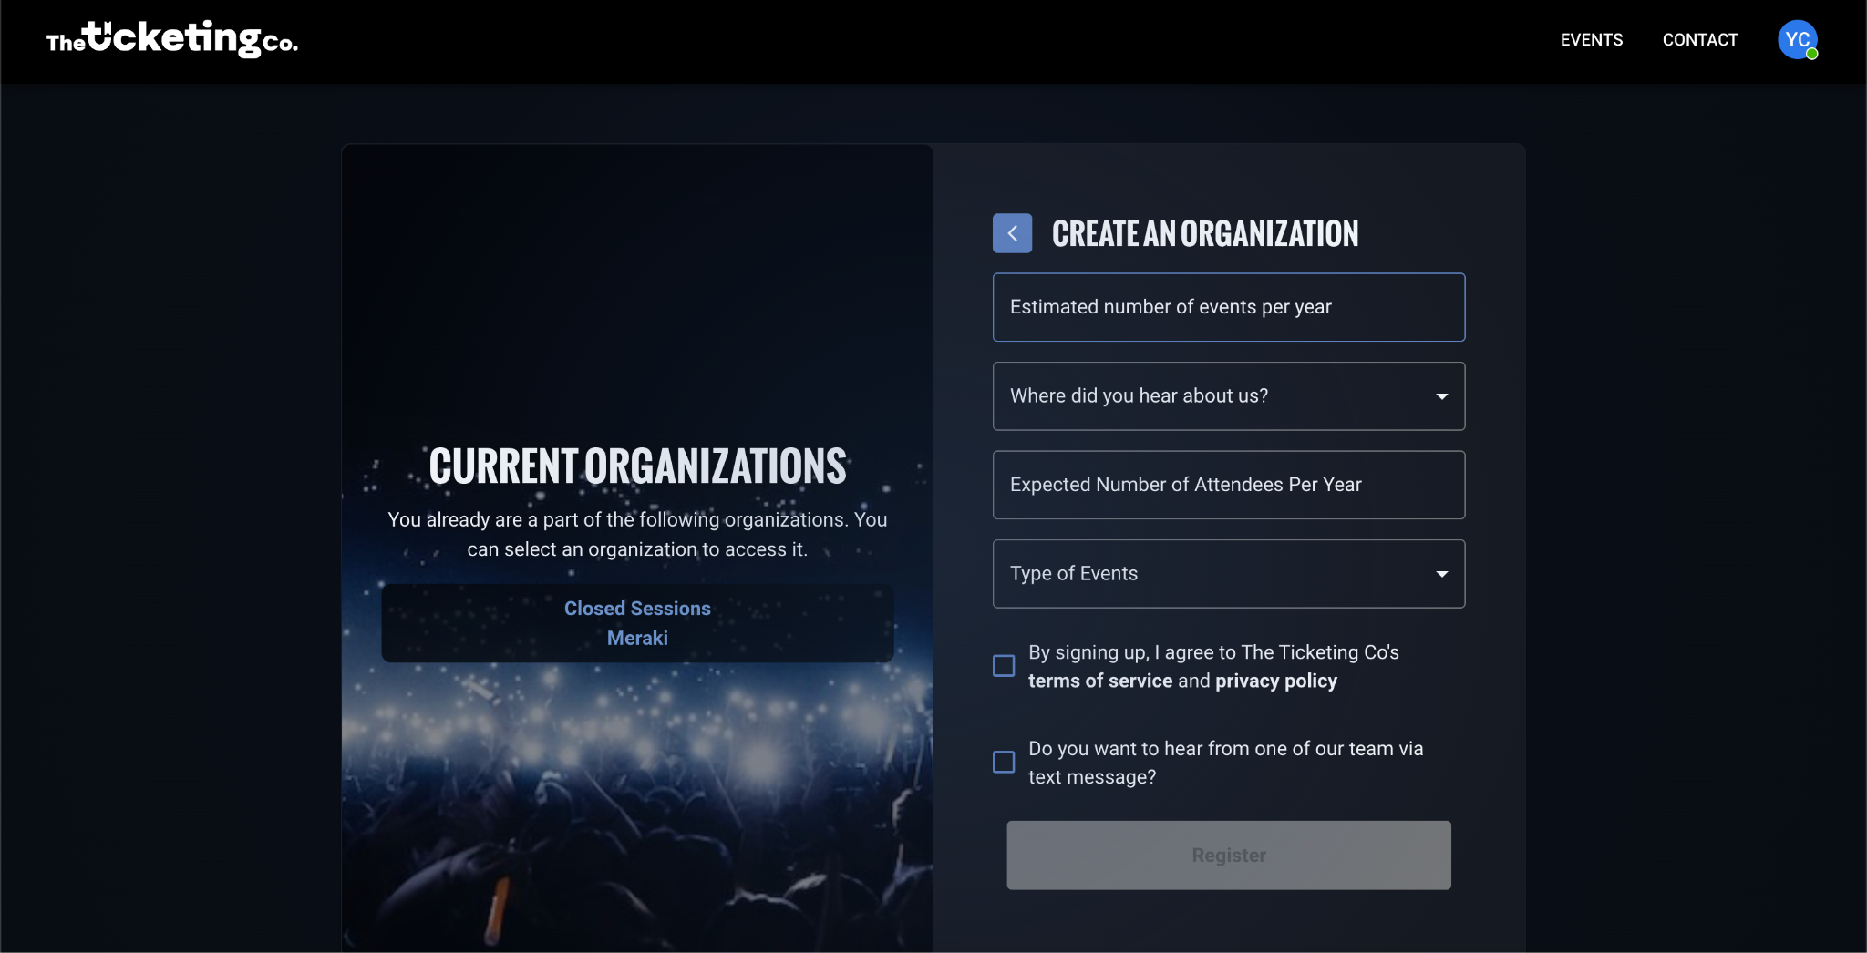Open the privacy policy link

[1276, 681]
